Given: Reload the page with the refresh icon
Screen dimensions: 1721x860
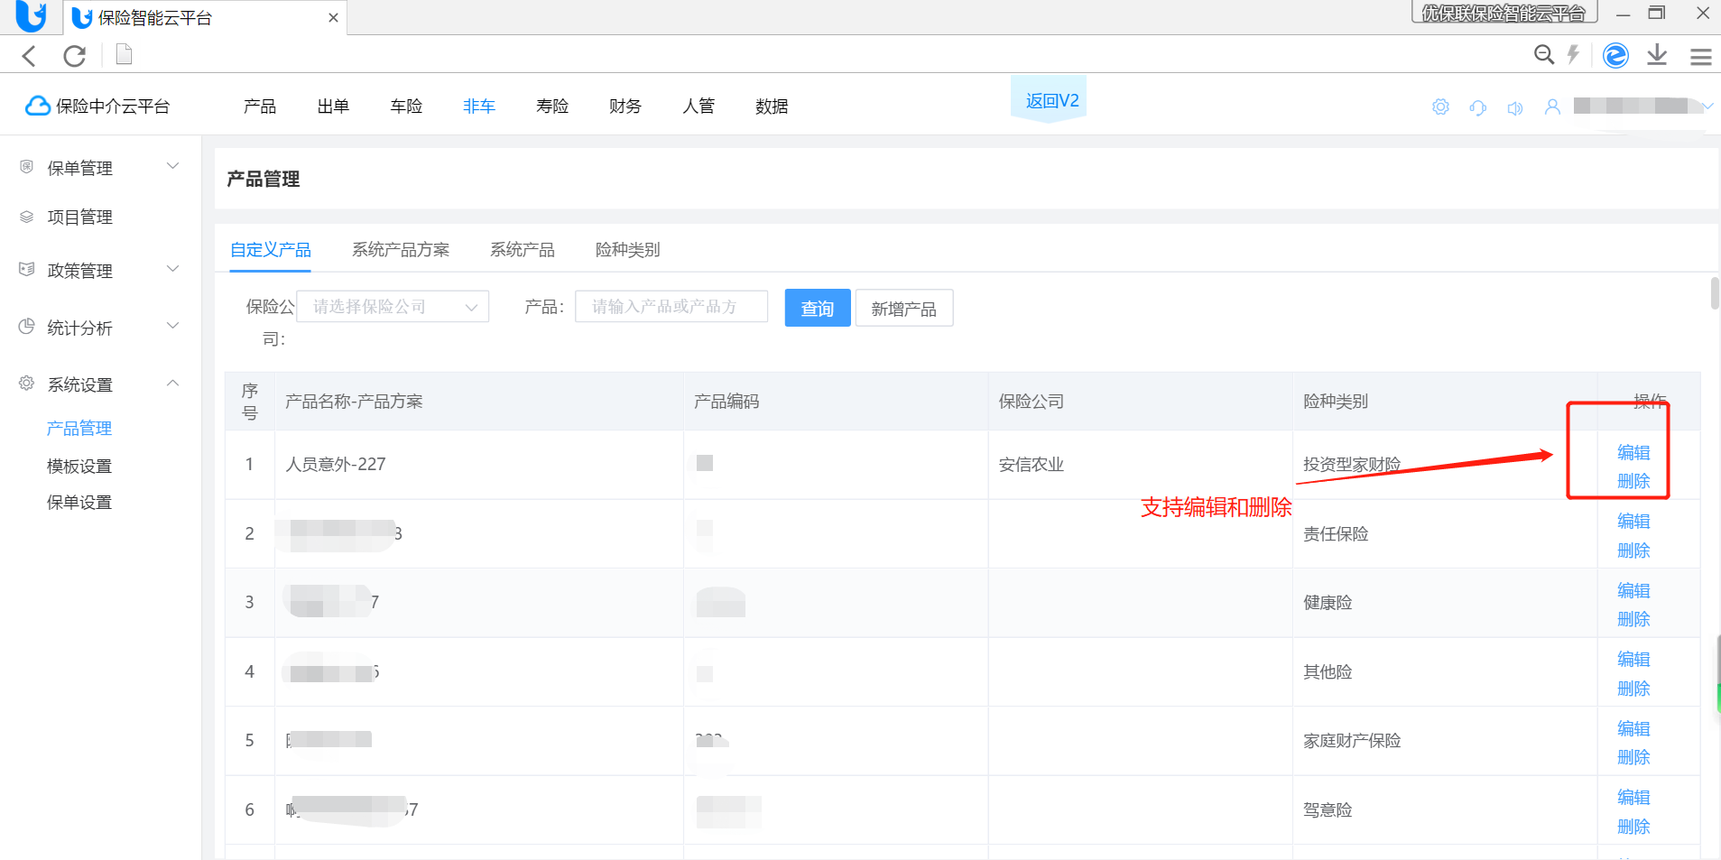Looking at the screenshot, I should click(x=75, y=56).
